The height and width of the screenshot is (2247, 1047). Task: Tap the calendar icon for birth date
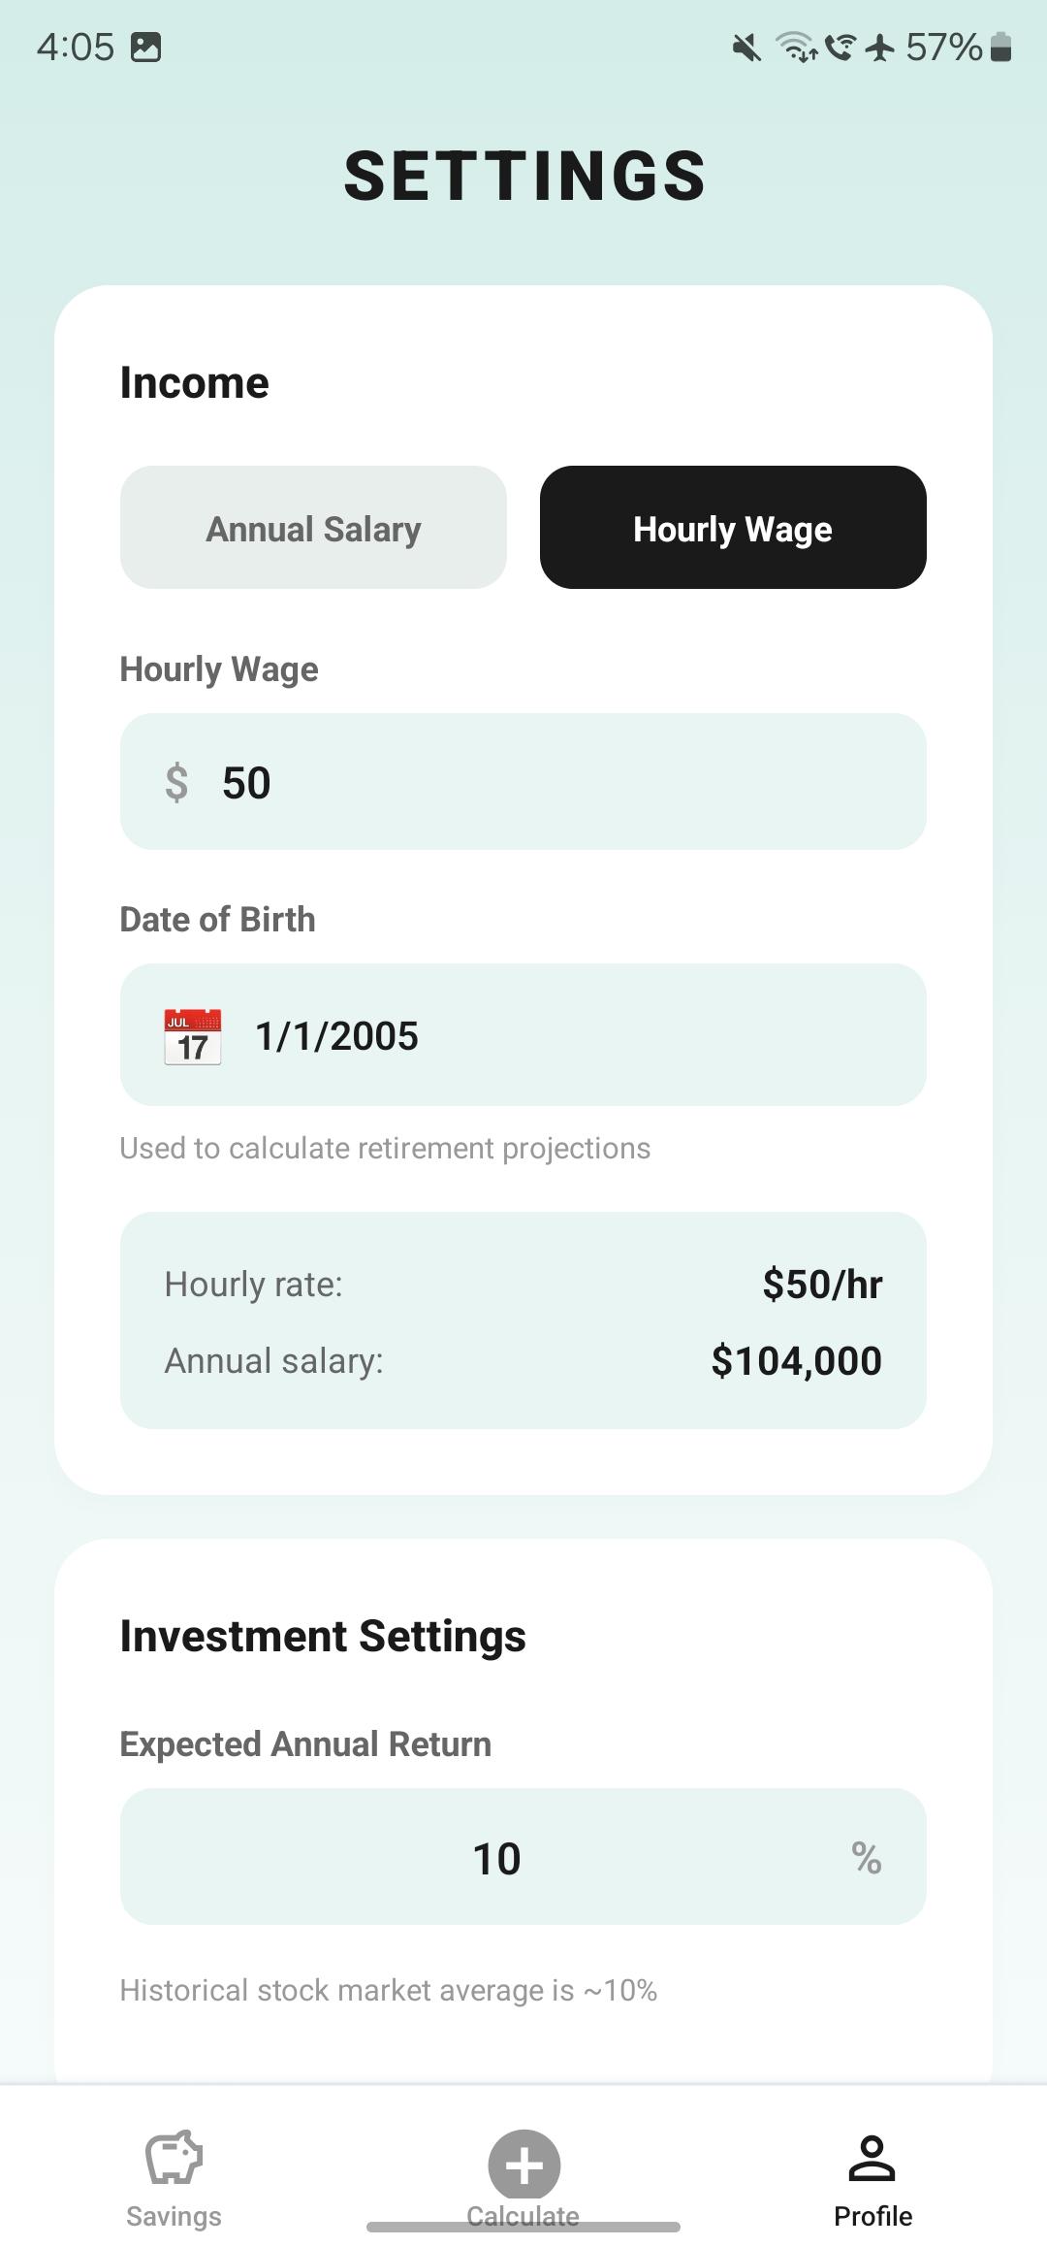click(x=193, y=1036)
